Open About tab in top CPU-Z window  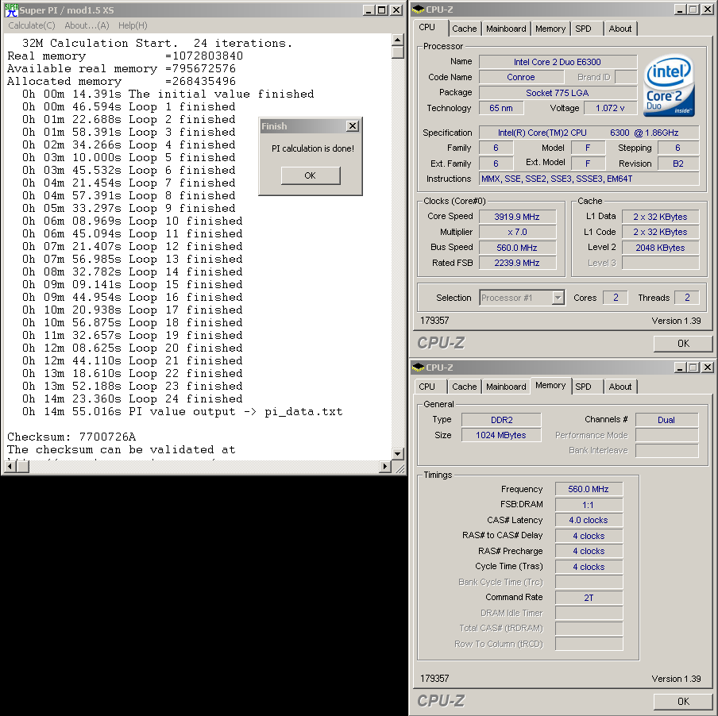pyautogui.click(x=620, y=29)
